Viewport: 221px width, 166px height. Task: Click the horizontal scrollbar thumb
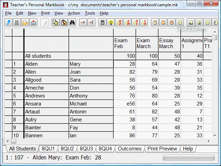(x=13, y=141)
